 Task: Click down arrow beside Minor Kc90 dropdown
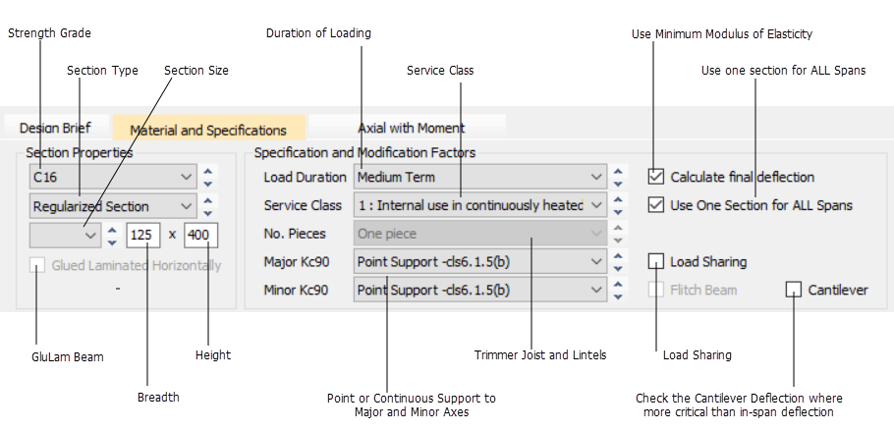click(617, 296)
